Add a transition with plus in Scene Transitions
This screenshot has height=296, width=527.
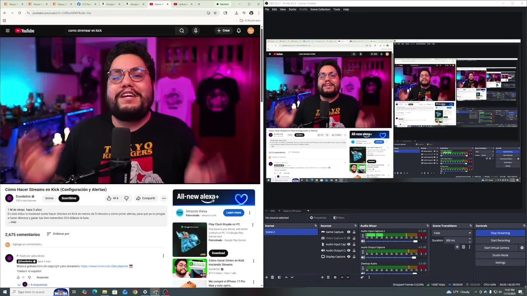coord(457,247)
